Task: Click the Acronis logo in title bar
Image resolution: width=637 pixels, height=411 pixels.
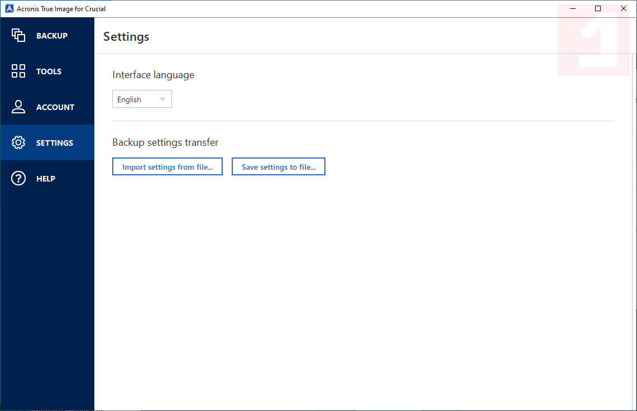Action: [x=9, y=9]
